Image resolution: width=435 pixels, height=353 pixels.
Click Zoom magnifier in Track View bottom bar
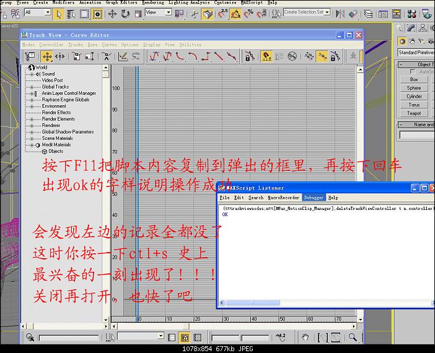[353, 337]
